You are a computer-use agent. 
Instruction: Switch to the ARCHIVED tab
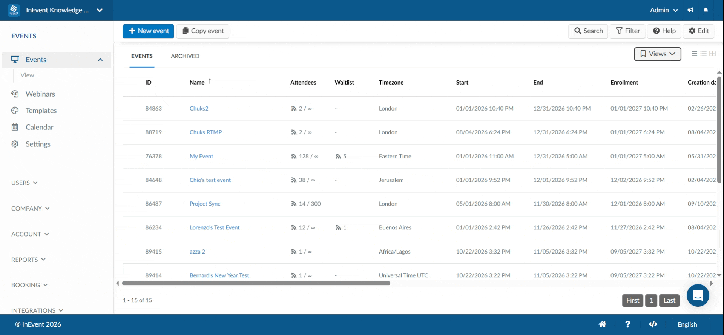pos(185,56)
